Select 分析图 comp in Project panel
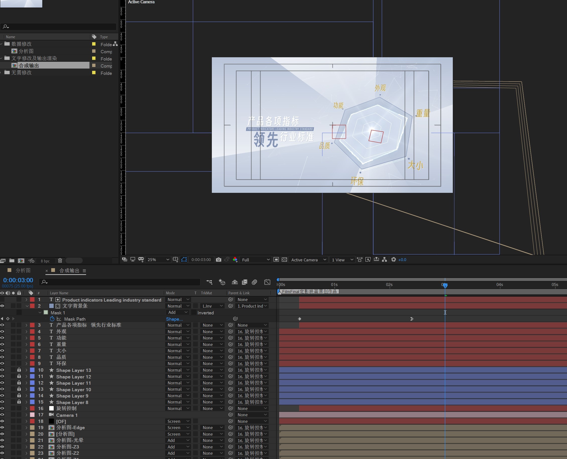 pyautogui.click(x=26, y=51)
